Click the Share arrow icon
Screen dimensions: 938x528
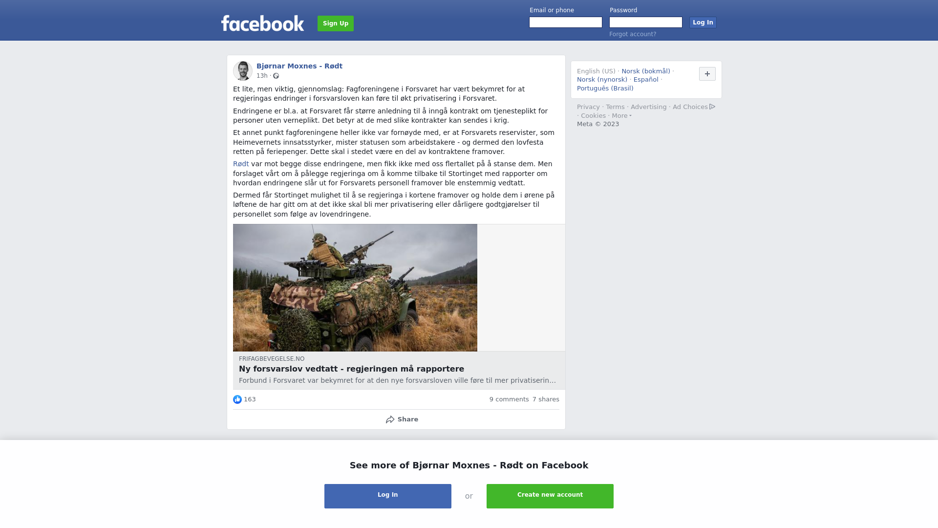390,419
